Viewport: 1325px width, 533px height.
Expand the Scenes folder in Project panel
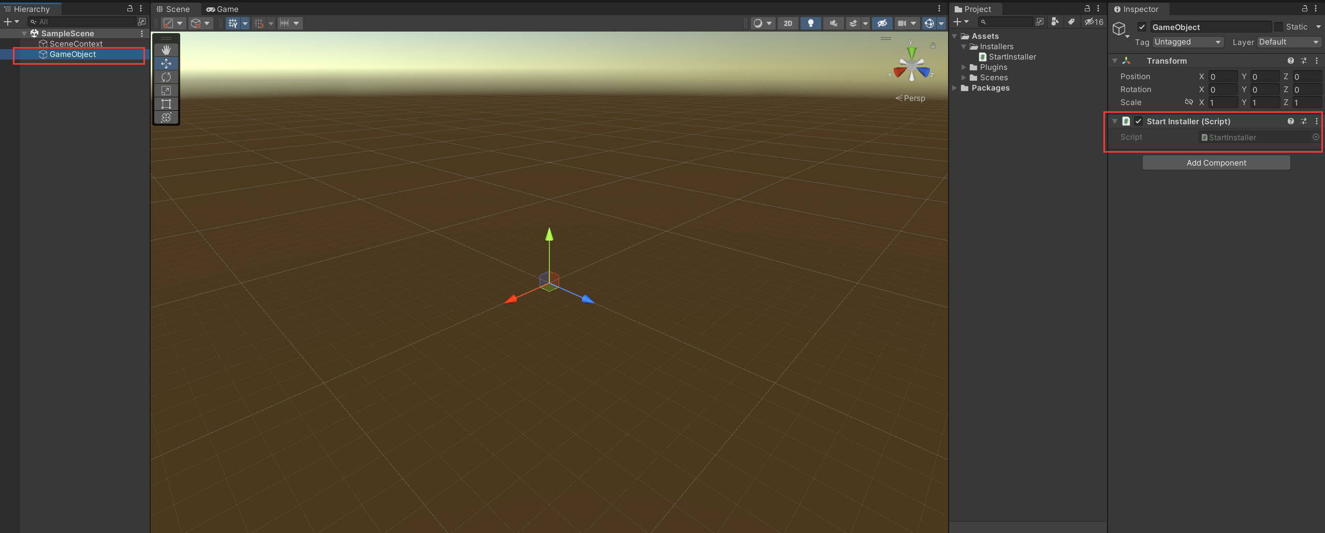point(964,78)
